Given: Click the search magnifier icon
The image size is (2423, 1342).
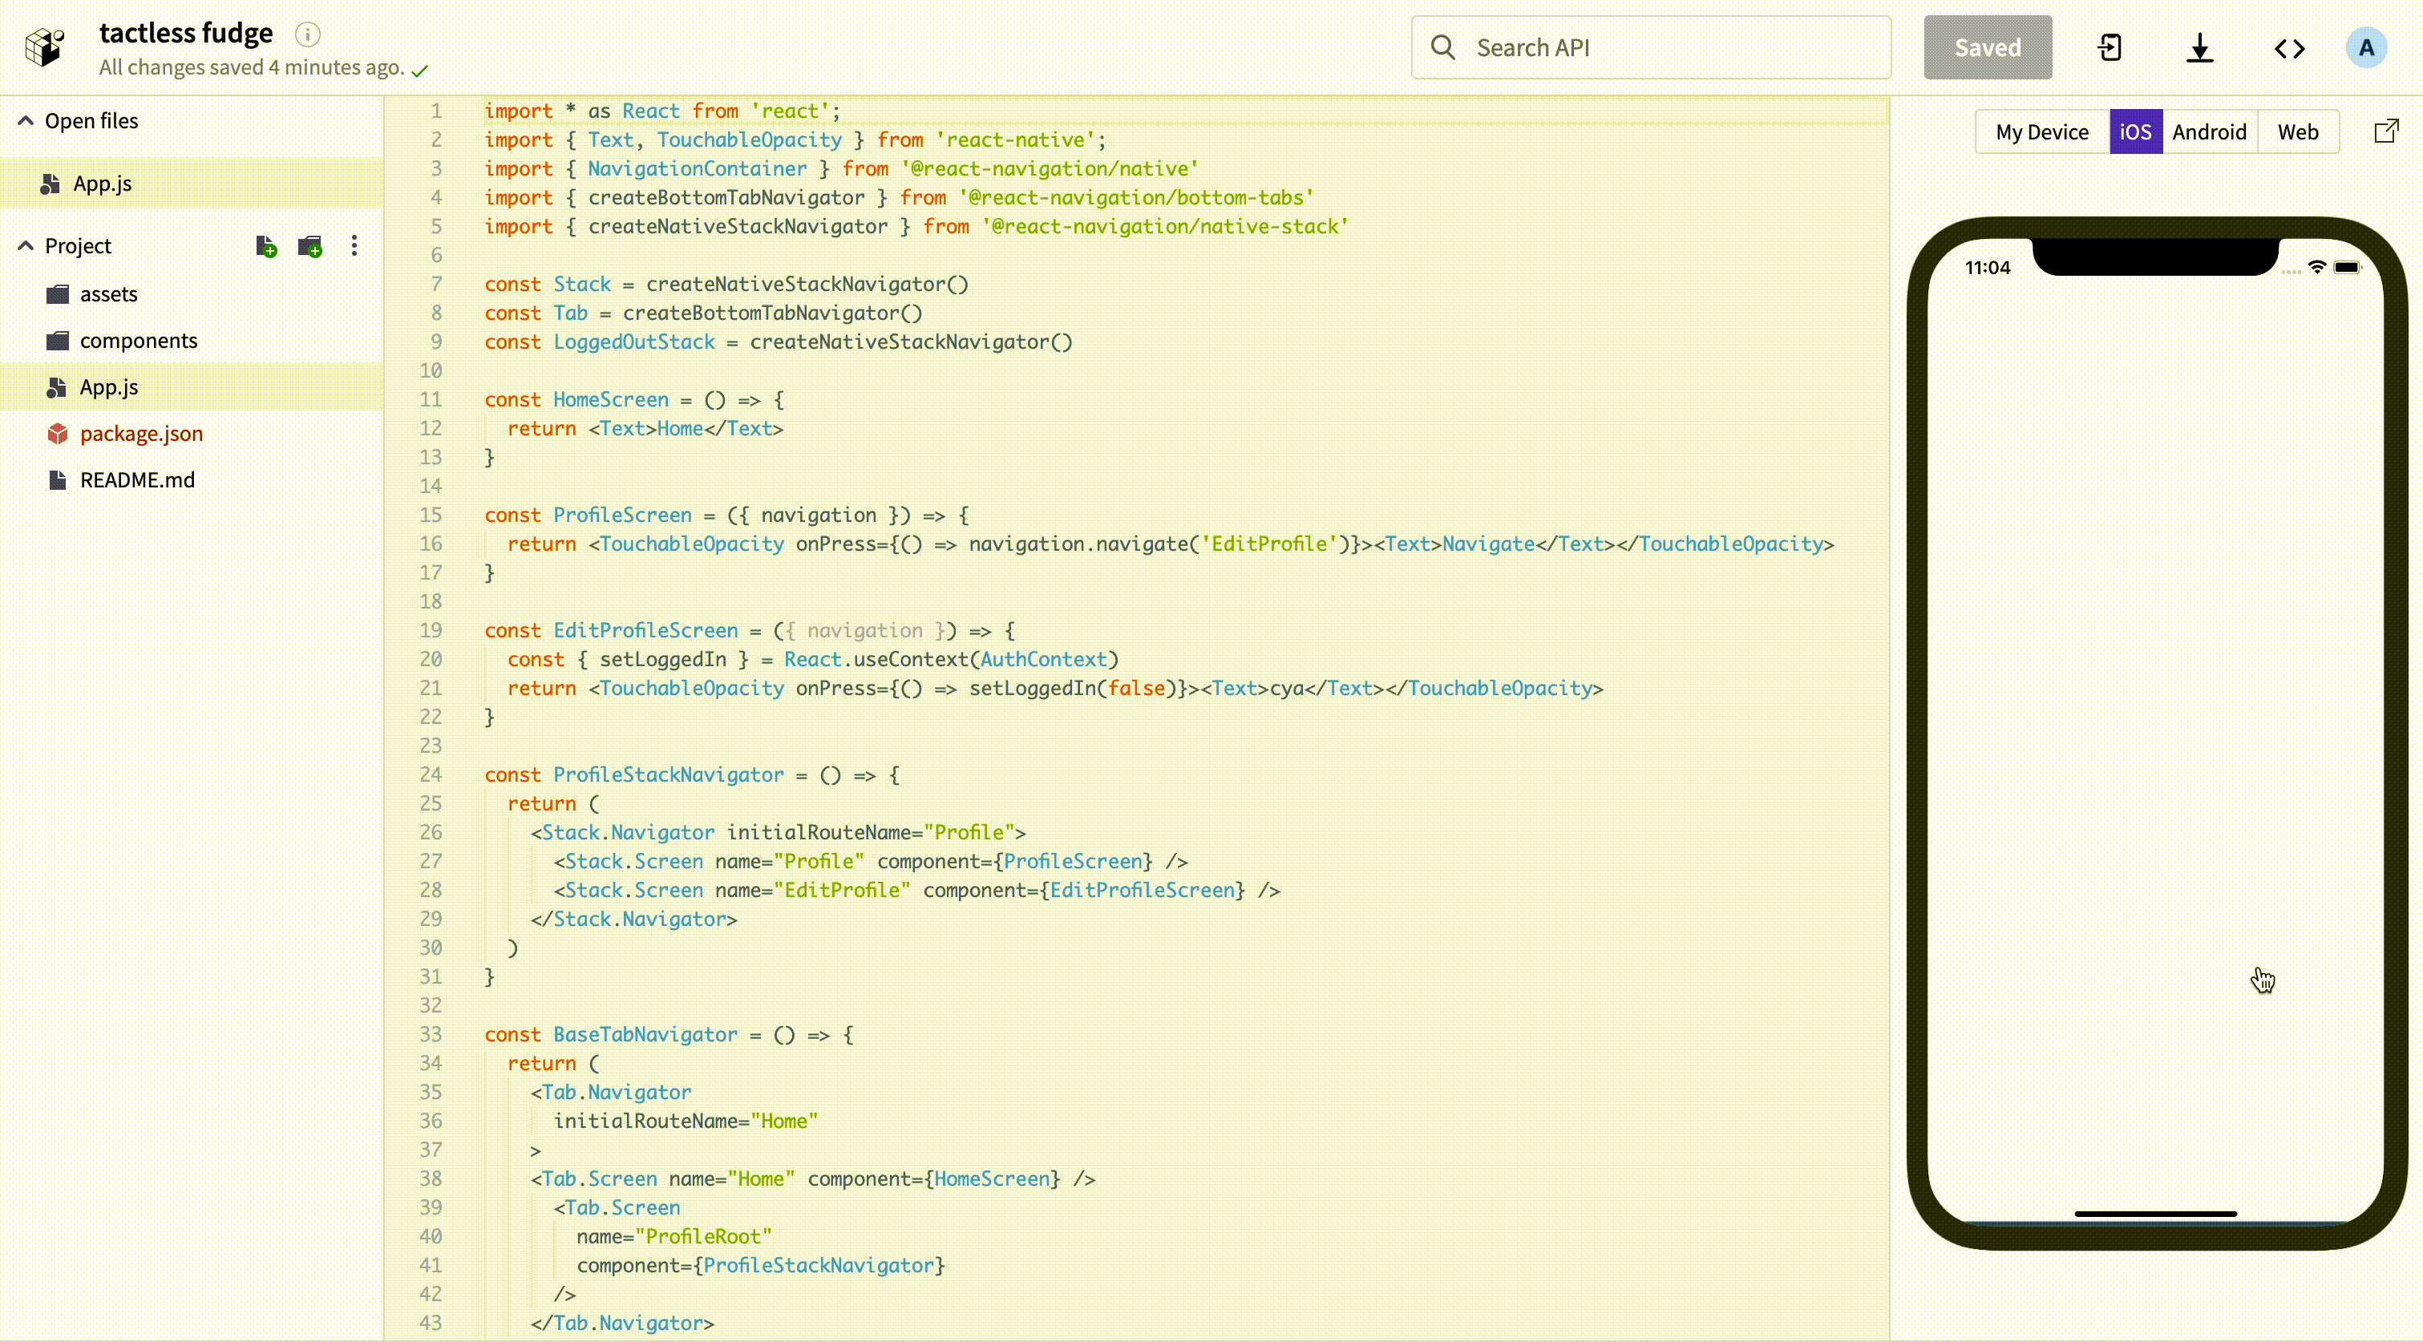Looking at the screenshot, I should pos(1443,47).
